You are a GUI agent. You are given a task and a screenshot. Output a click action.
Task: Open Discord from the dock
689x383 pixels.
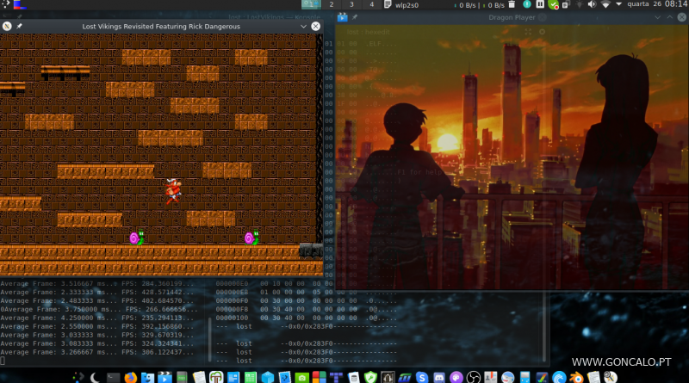439,377
